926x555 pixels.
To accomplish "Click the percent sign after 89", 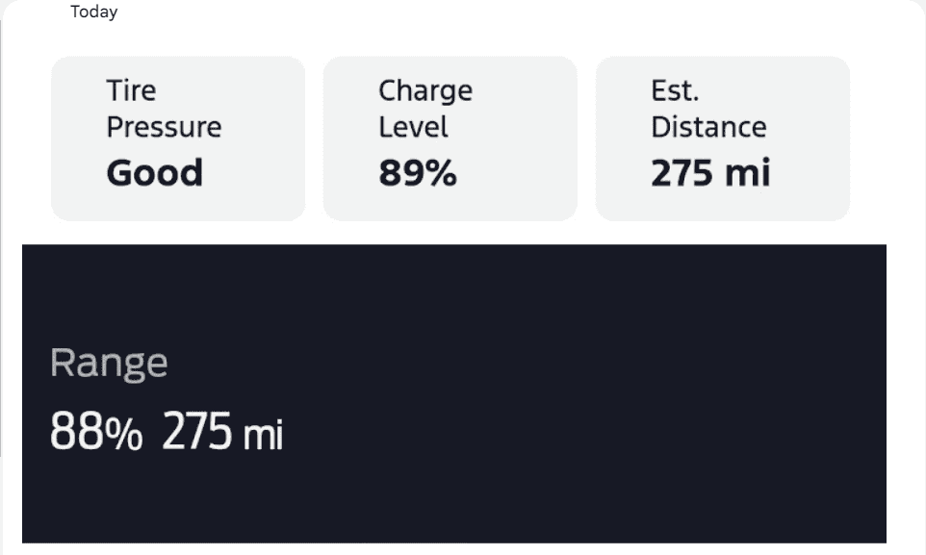I will tap(440, 174).
